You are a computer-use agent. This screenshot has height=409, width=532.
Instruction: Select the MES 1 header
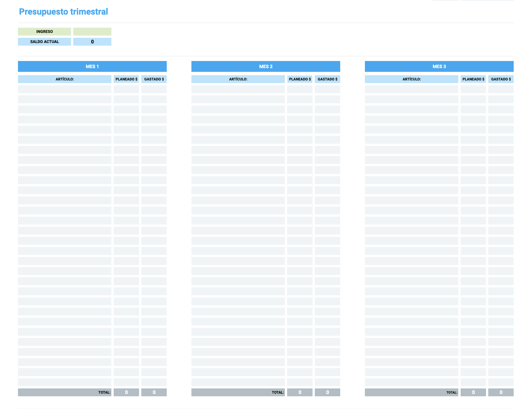pyautogui.click(x=92, y=66)
